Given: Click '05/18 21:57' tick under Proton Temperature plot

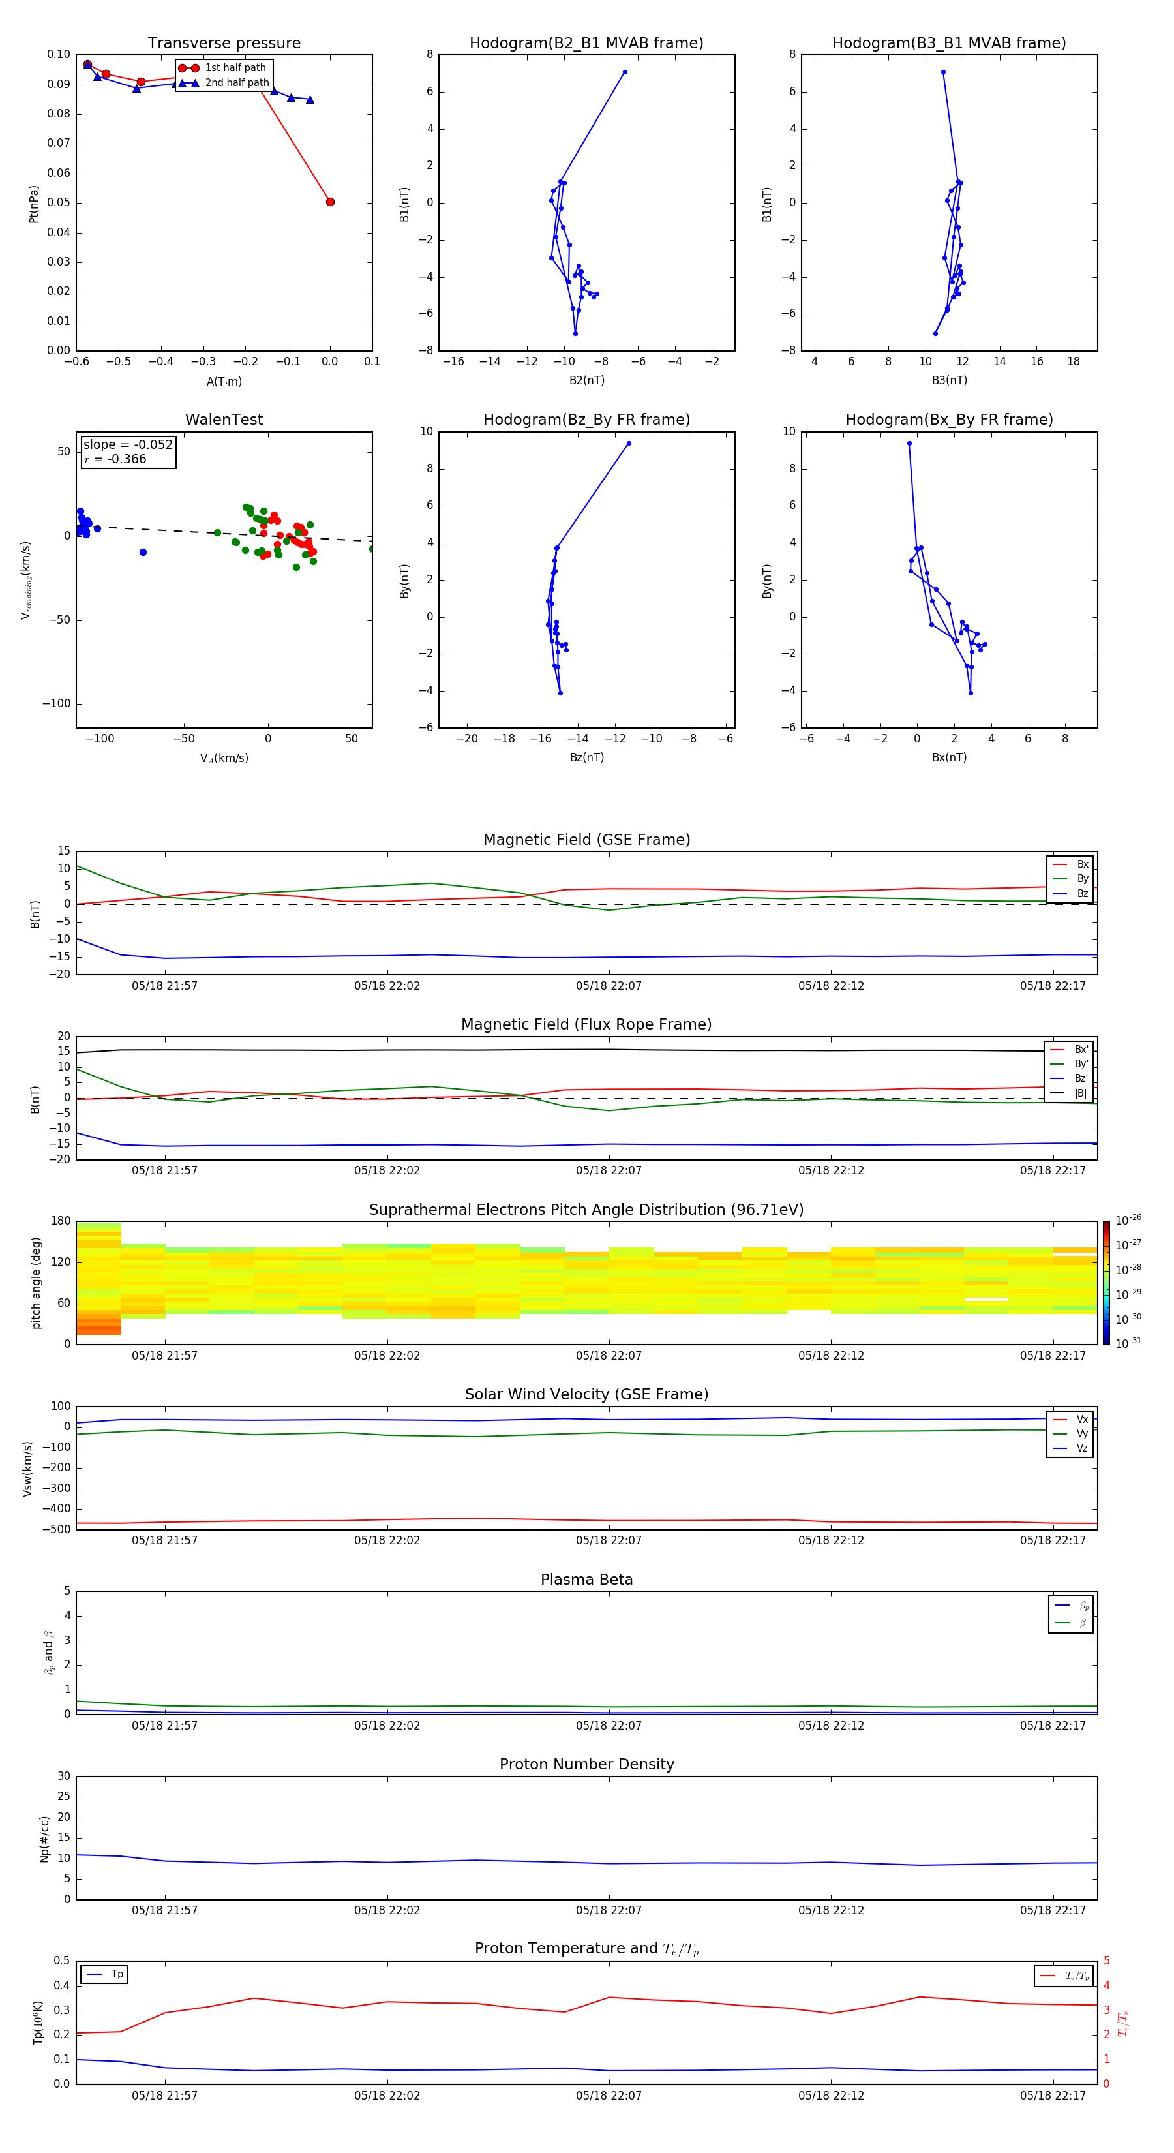Looking at the screenshot, I should [x=164, y=2096].
